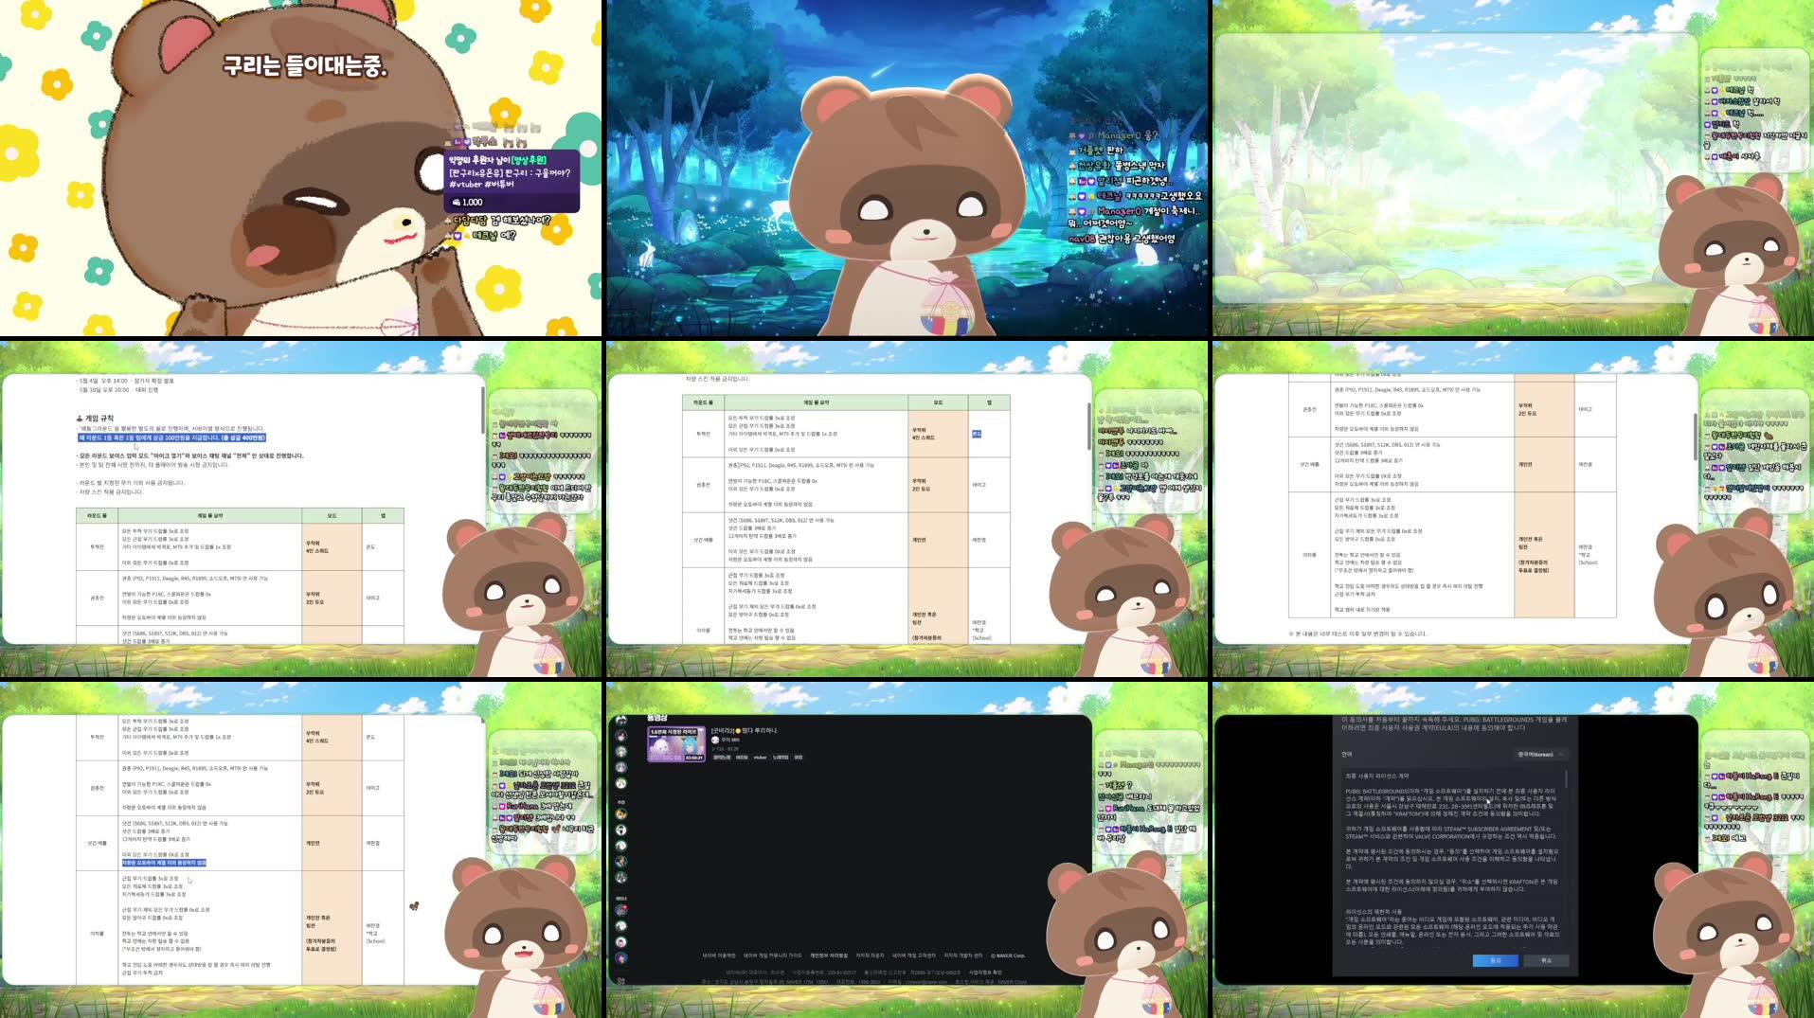Click the blue-highlighted 온도 table cell
Screen dimensions: 1814x1018
tap(977, 434)
